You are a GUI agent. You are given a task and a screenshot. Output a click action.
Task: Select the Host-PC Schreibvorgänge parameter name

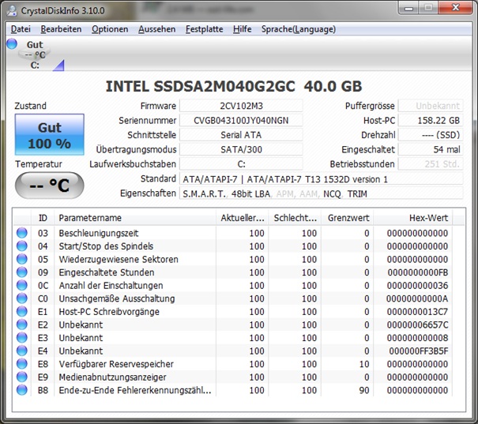tap(109, 312)
